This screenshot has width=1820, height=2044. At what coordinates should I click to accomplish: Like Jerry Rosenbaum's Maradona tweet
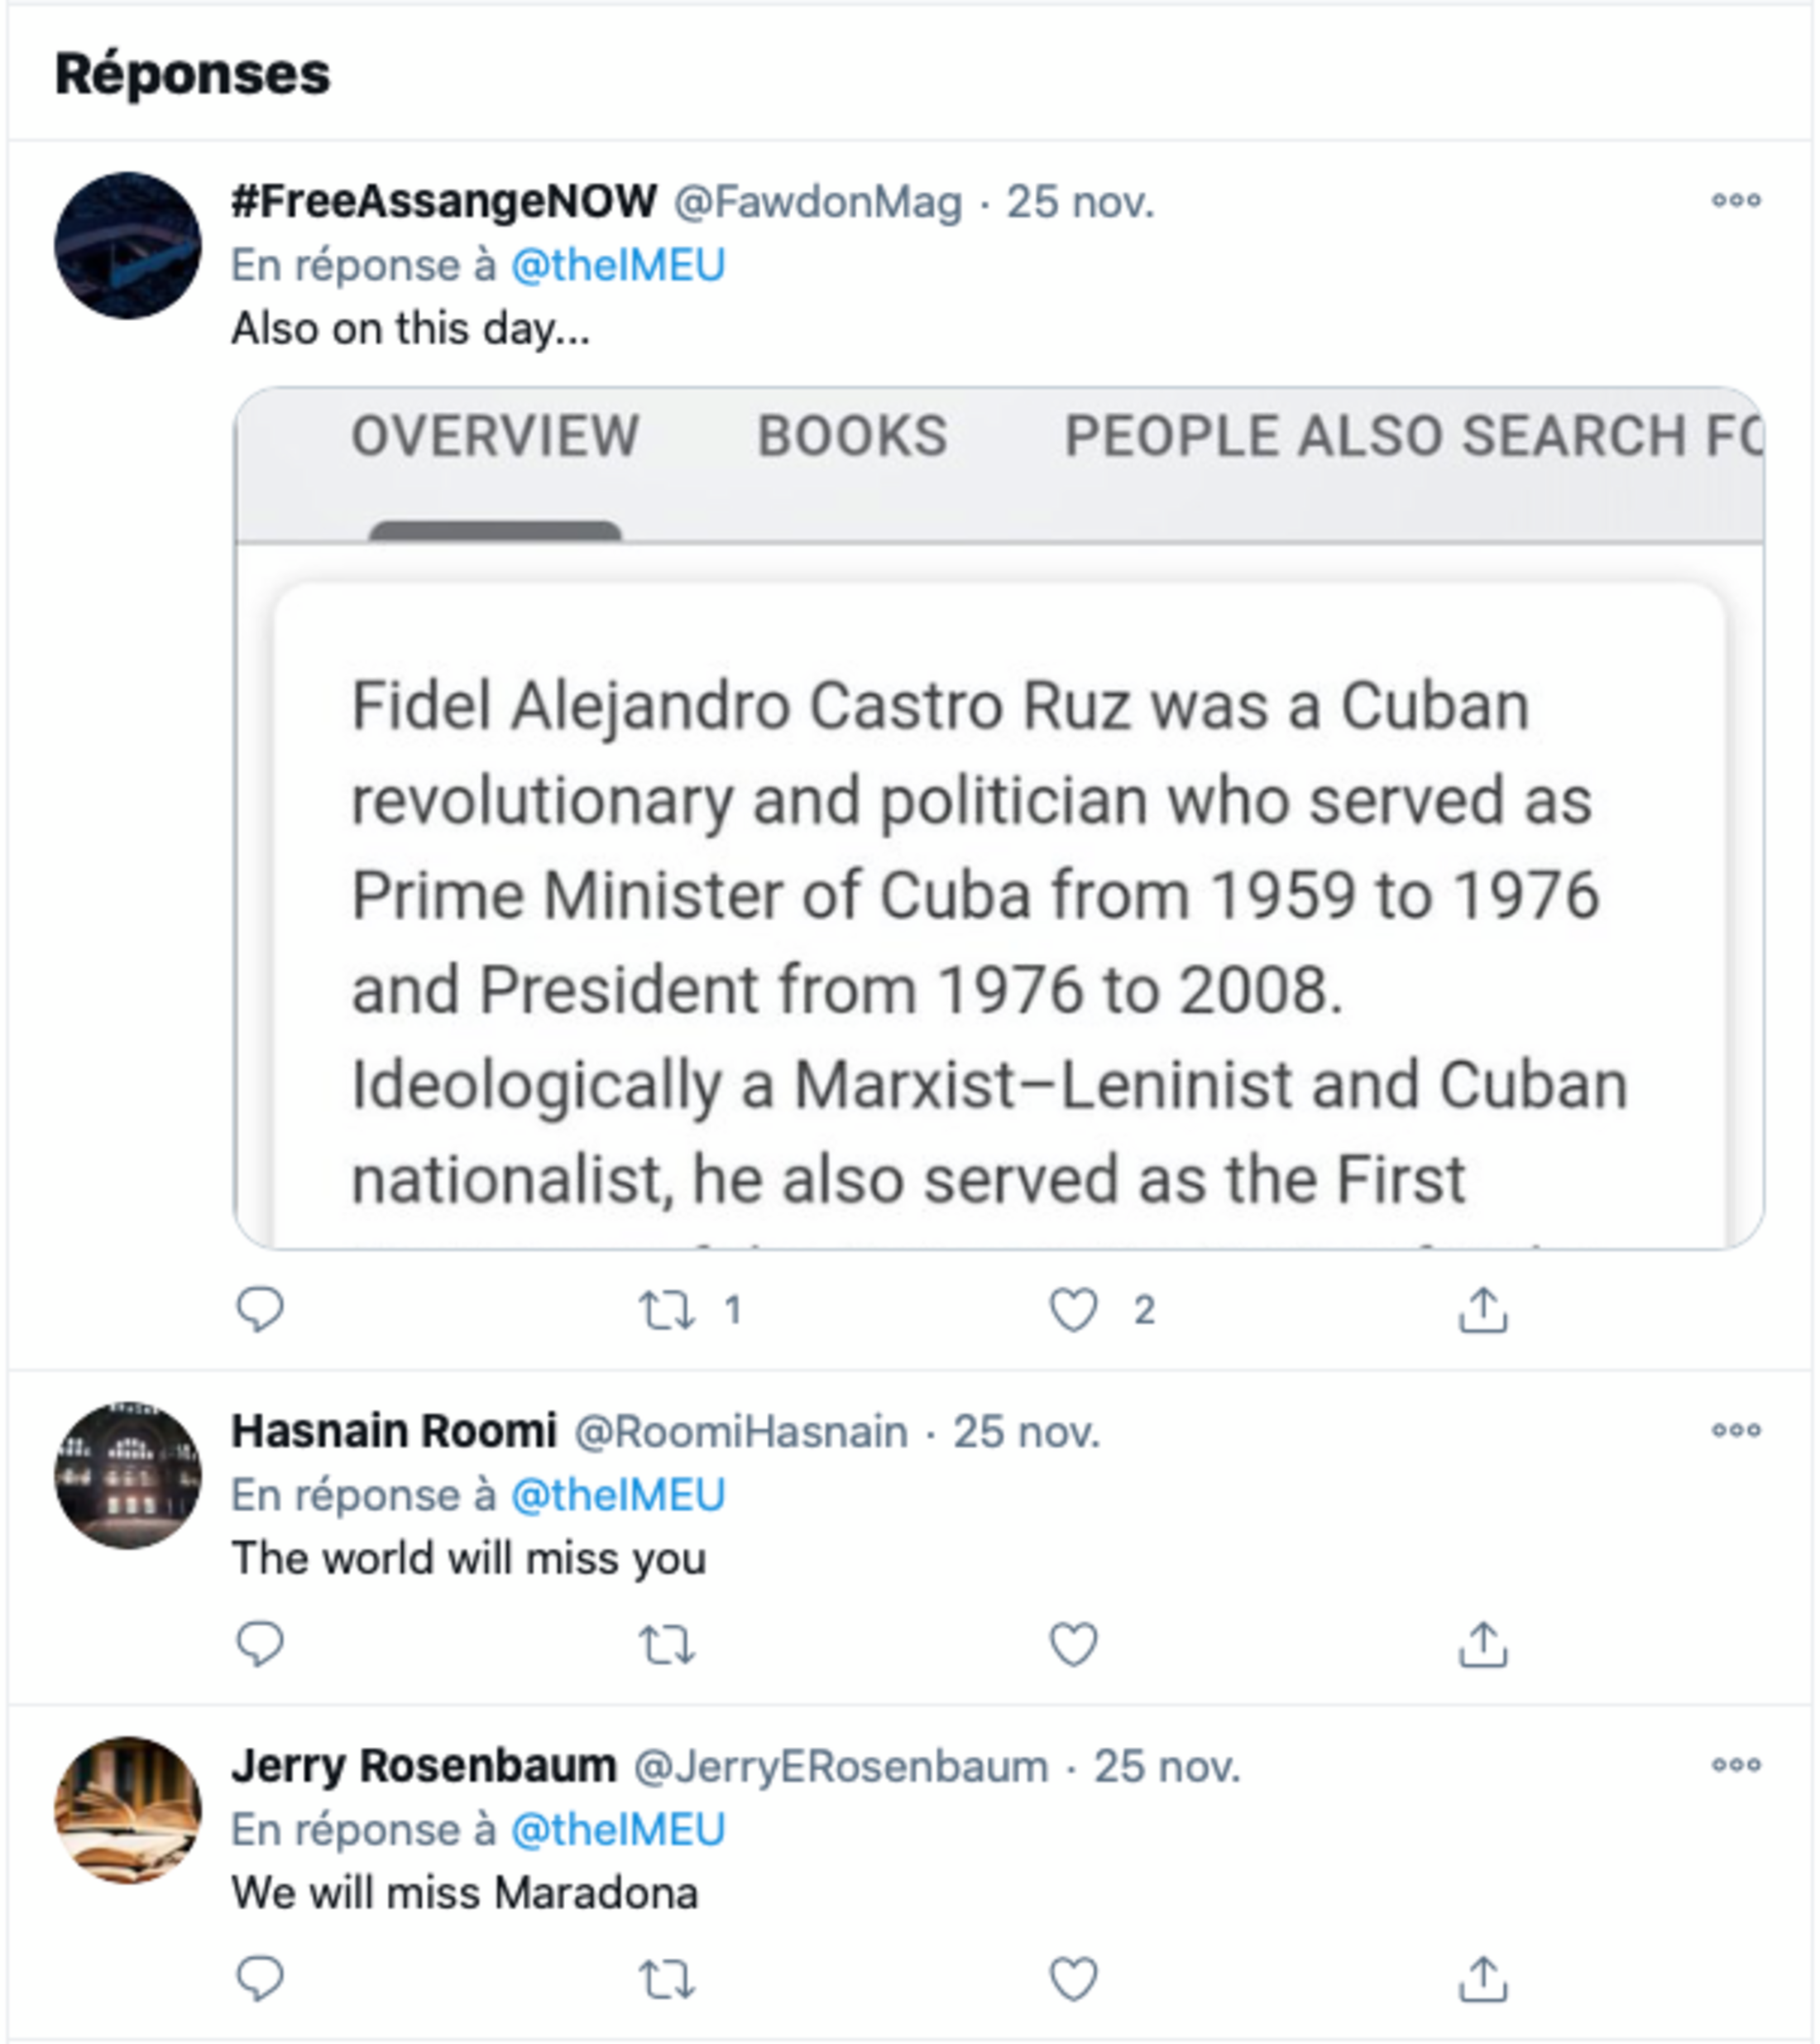tap(1073, 1978)
